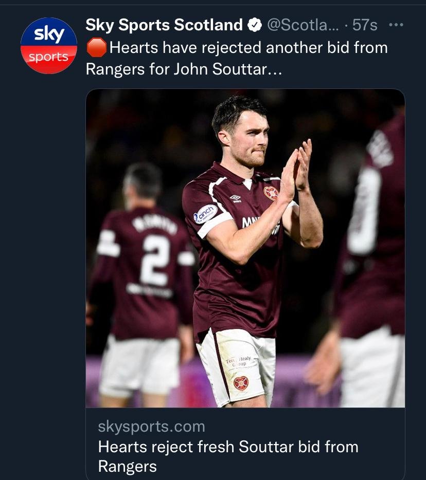
Task: Click the @Scotla... account handle
Action: tap(303, 25)
